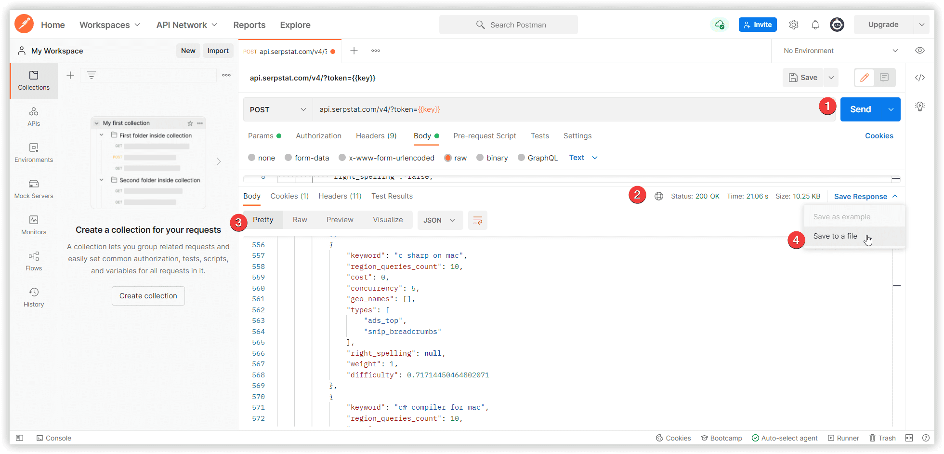The width and height of the screenshot is (944, 454).
Task: Open the Workspaces dropdown
Action: pos(110,25)
